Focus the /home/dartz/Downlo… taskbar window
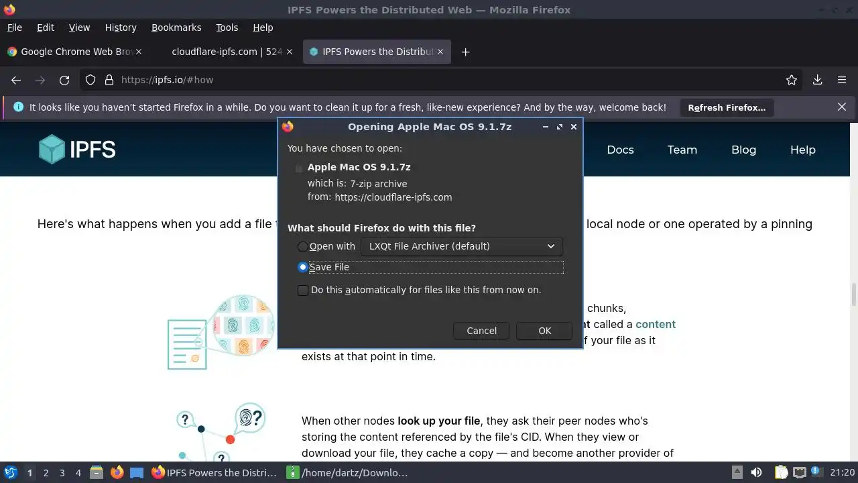Viewport: 858px width, 483px height. pos(349,472)
